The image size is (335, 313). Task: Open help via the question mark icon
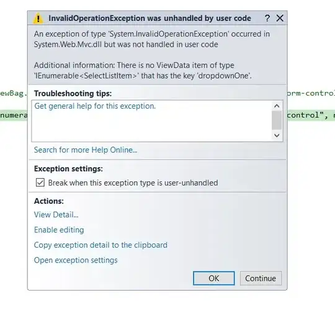267,18
